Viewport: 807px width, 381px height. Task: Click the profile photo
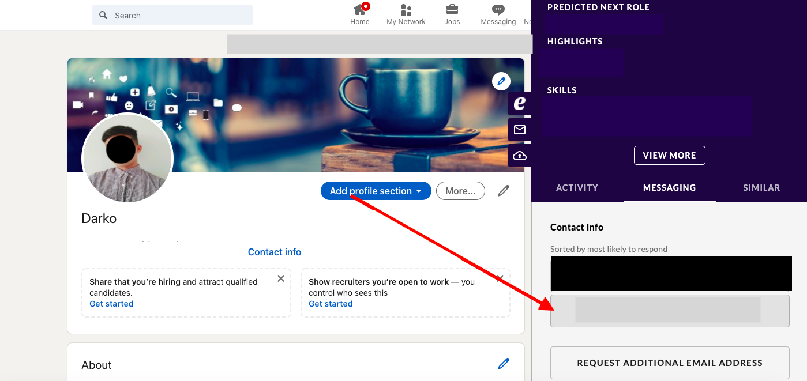(127, 159)
